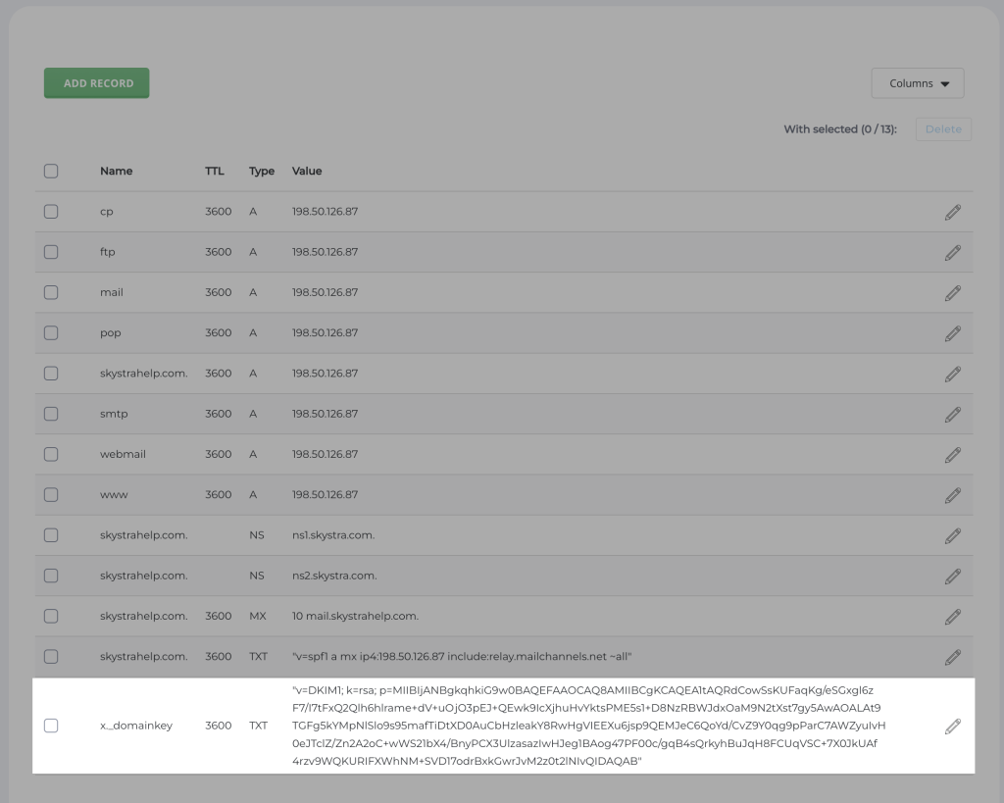The width and height of the screenshot is (1004, 803).
Task: Click pencil icon for smtp record
Action: click(x=952, y=414)
